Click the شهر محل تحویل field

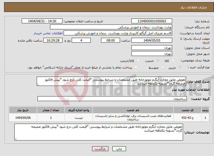pos(152,54)
